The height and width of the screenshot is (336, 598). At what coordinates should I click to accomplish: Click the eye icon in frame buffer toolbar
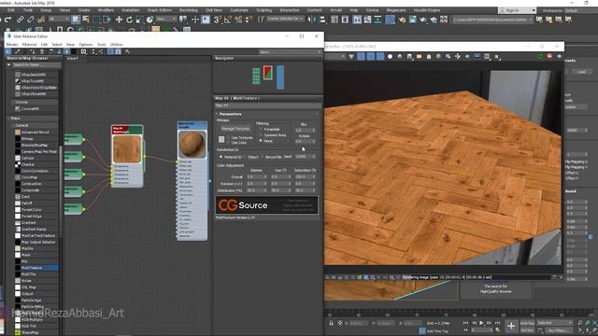(559, 56)
